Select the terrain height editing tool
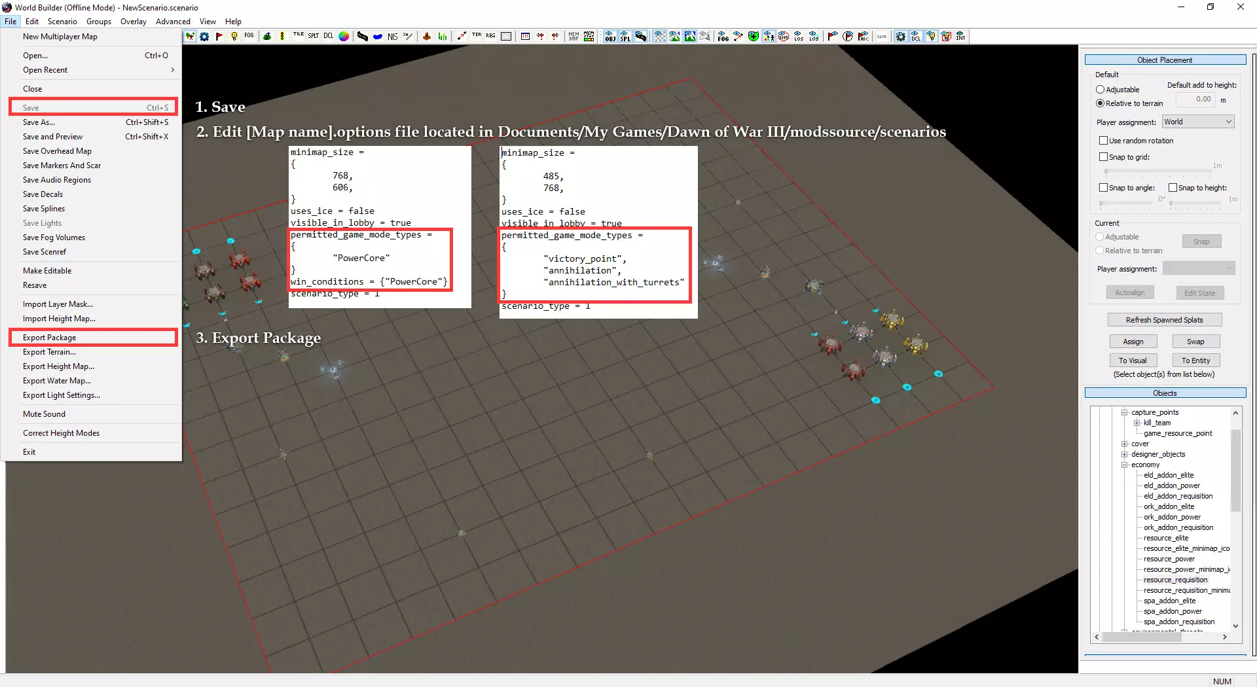 click(267, 37)
